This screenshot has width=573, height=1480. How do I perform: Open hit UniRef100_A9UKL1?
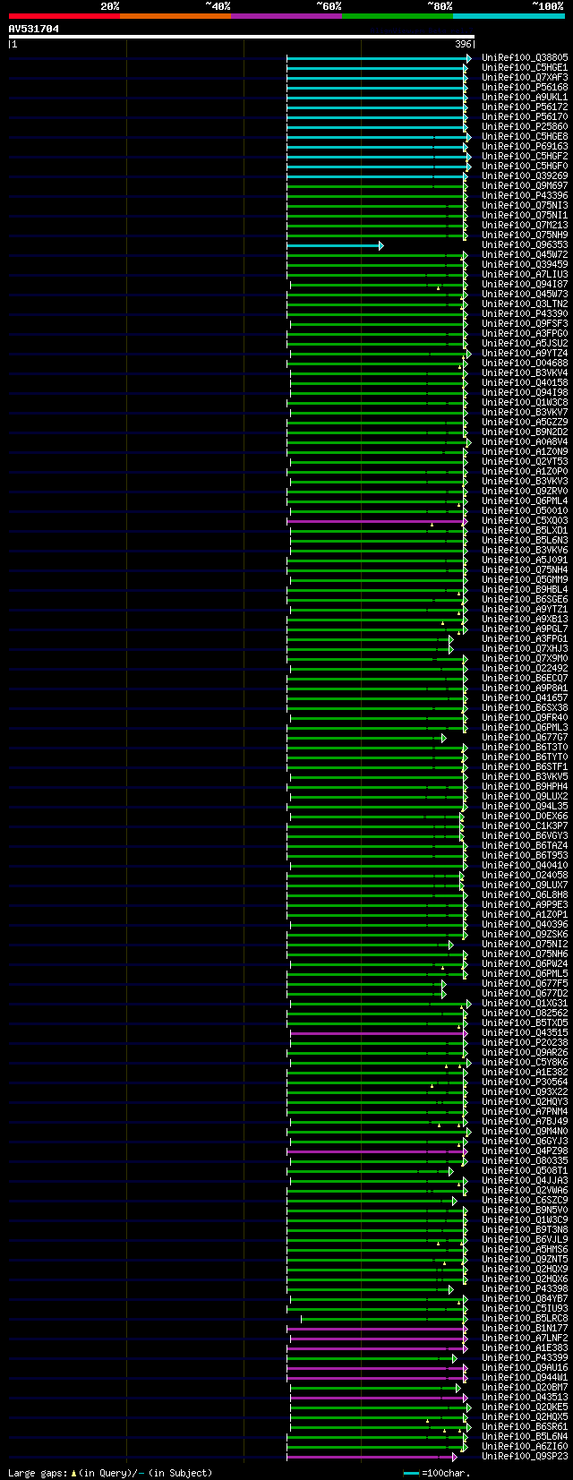coord(525,97)
